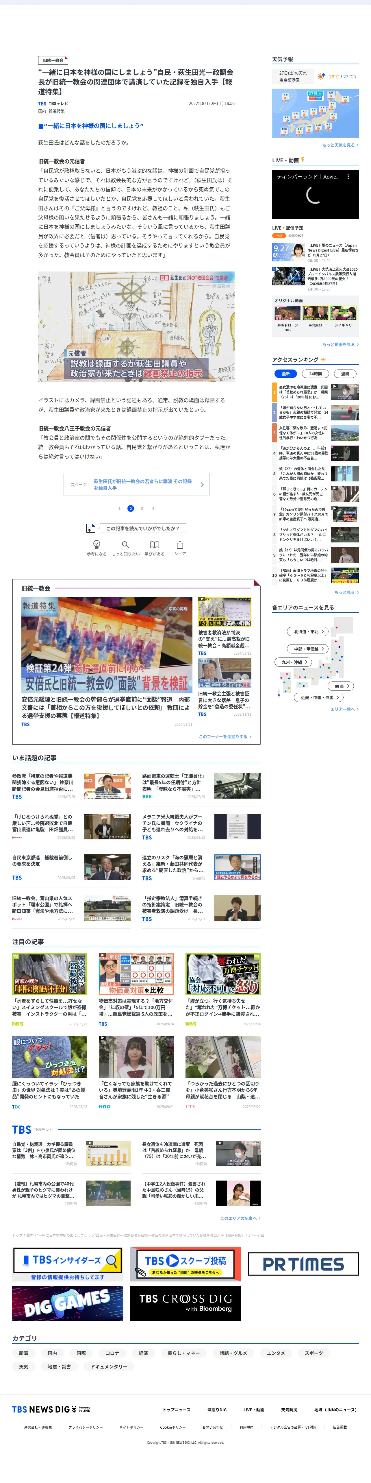
Task: Open the 北海道・東北 area news
Action: tap(308, 631)
